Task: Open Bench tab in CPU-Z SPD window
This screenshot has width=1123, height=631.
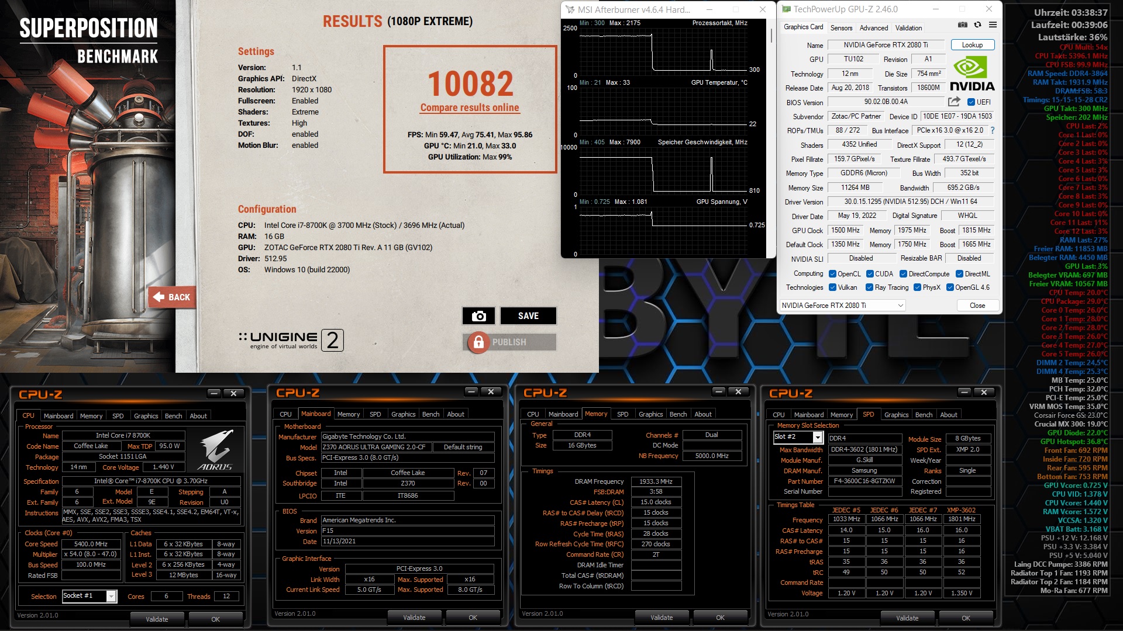Action: tap(924, 415)
